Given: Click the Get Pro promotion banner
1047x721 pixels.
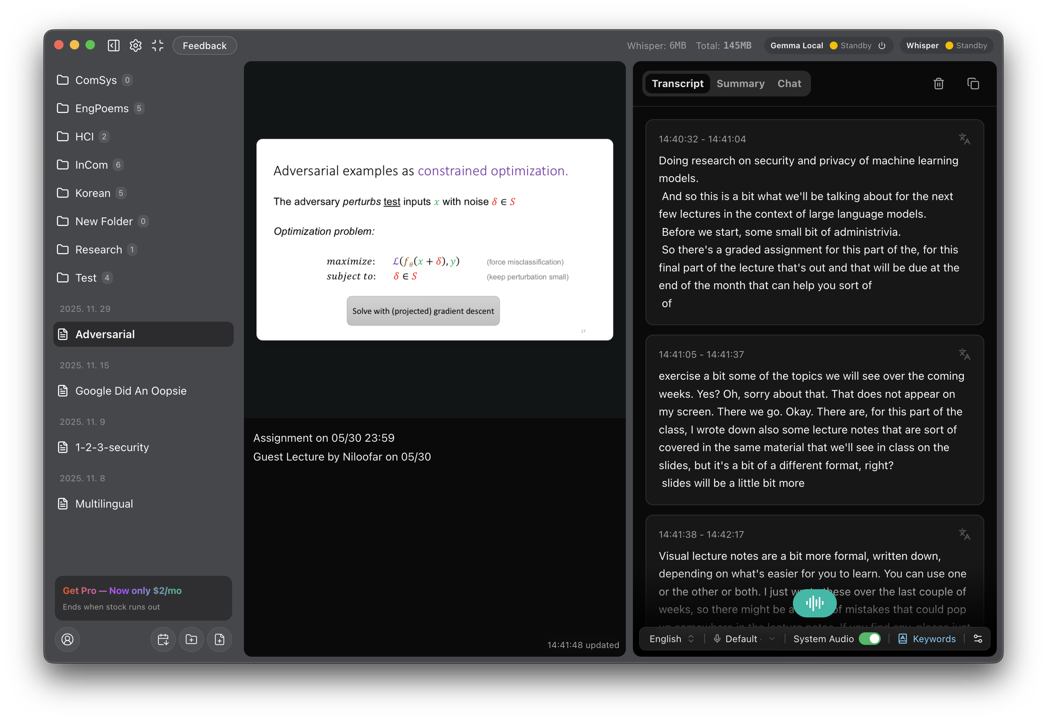Looking at the screenshot, I should coord(143,598).
